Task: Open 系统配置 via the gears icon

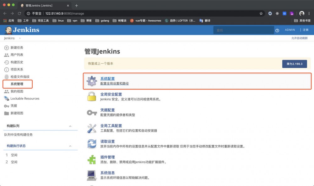Action: pyautogui.click(x=91, y=81)
